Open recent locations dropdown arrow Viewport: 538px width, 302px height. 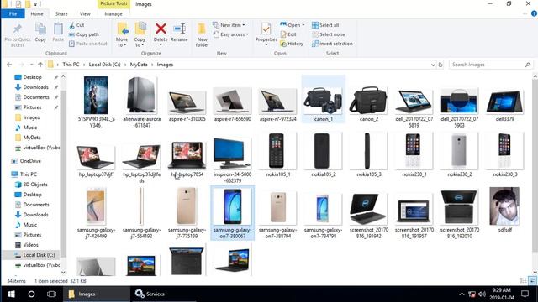click(x=31, y=65)
